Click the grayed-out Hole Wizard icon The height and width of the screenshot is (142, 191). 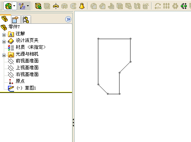(x=146, y=6)
